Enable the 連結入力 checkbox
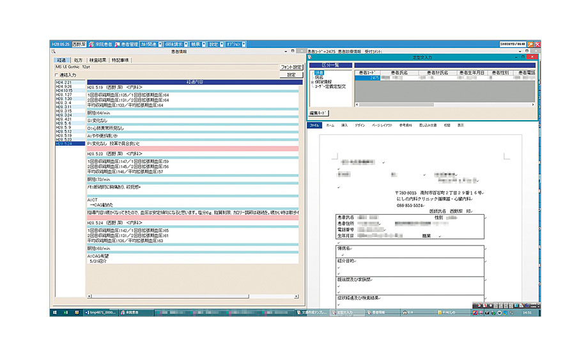The image size is (588, 363). (57, 75)
